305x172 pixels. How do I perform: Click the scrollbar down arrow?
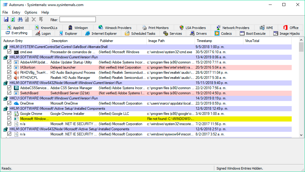[x=301, y=135]
